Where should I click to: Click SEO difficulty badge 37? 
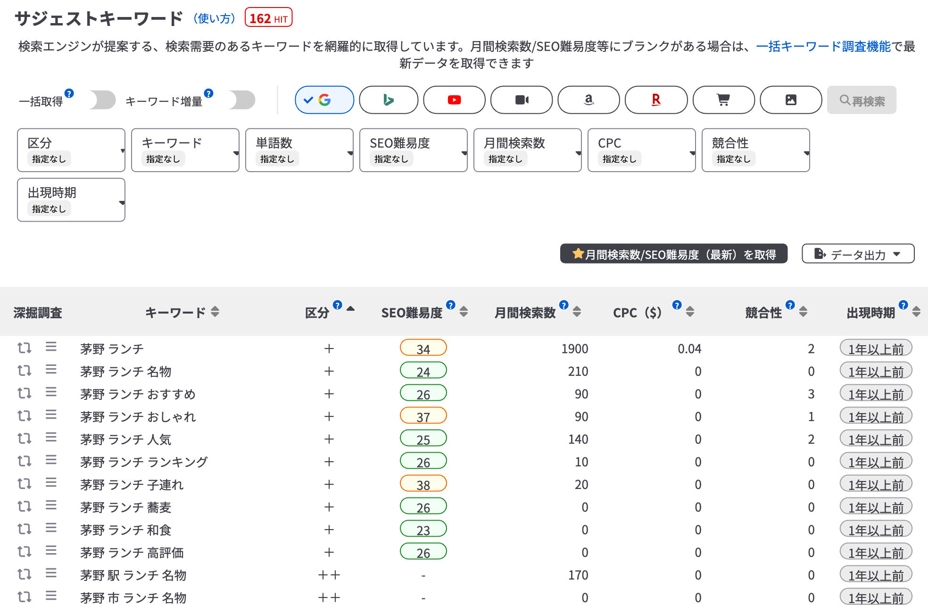pyautogui.click(x=423, y=416)
